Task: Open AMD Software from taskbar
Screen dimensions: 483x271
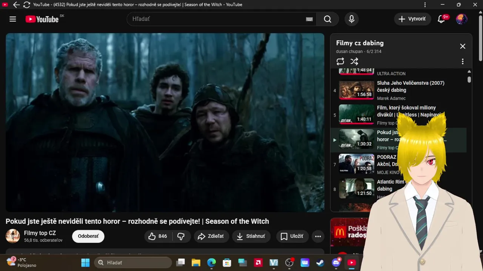Action: (x=258, y=262)
